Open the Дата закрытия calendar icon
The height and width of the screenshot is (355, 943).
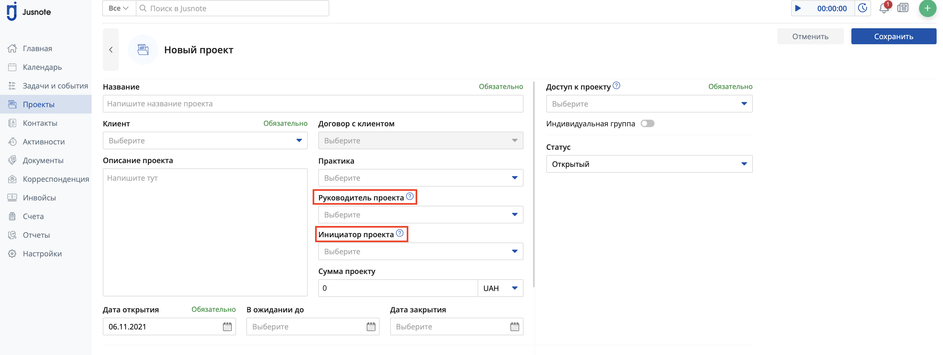tap(514, 326)
